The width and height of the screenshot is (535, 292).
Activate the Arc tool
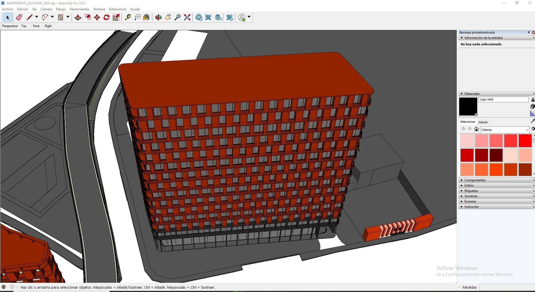(45, 17)
